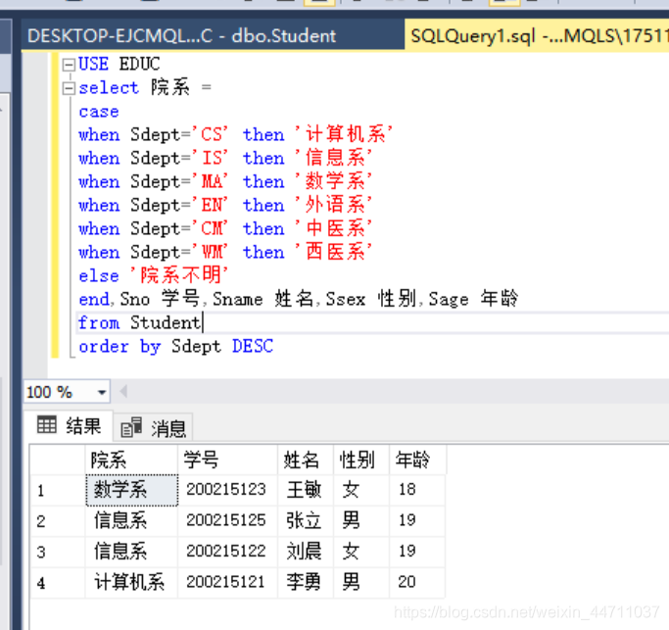669x630 pixels.
Task: Select the 刘晨 name cell
Action: pos(306,552)
